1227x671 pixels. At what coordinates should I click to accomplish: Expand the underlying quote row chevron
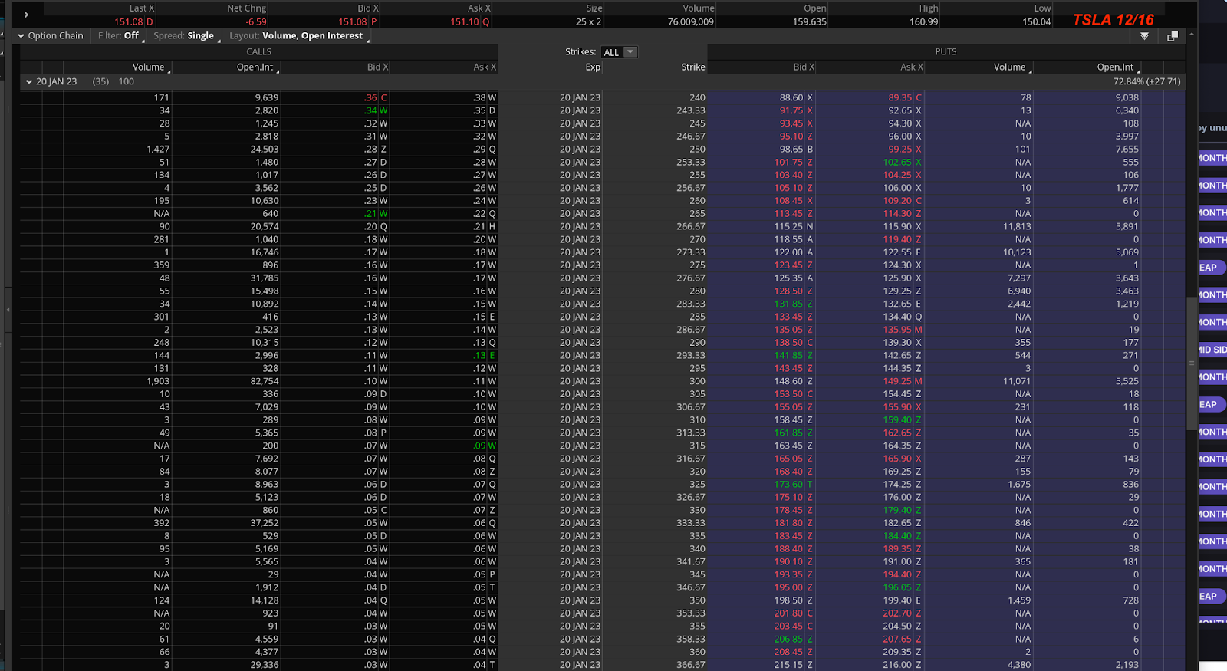[x=26, y=15]
